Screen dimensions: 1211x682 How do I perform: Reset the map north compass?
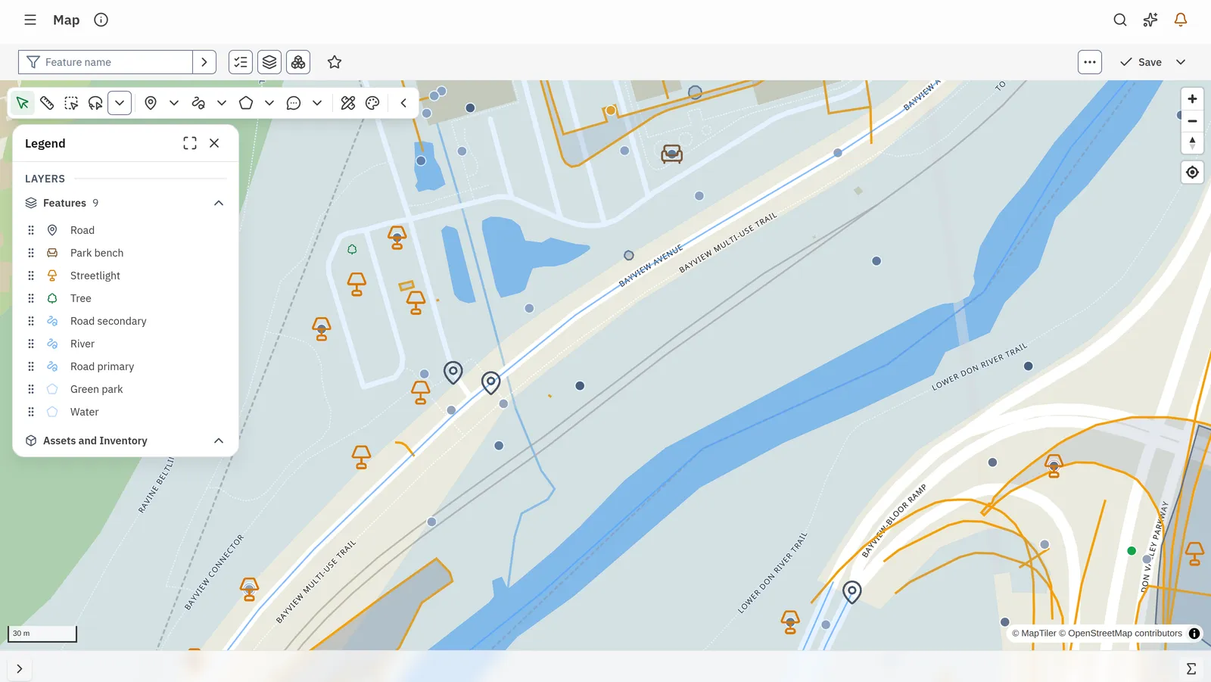[x=1192, y=142]
